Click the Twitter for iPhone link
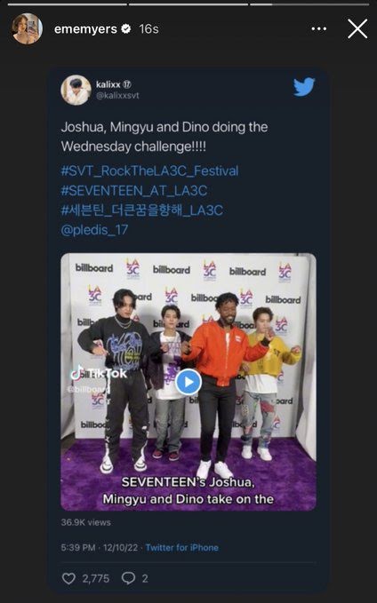 click(181, 548)
